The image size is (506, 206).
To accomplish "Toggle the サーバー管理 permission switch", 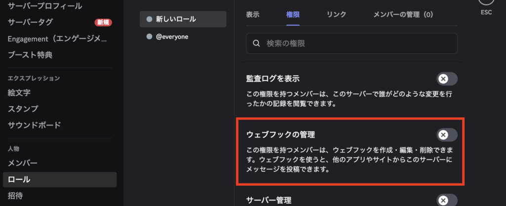I will (447, 200).
